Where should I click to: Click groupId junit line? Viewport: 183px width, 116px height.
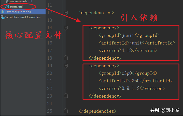(129, 35)
